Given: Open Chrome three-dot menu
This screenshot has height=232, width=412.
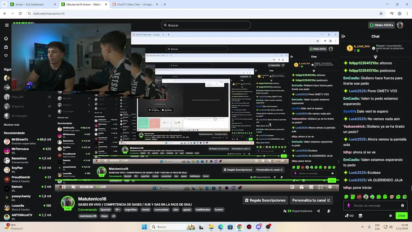Looking at the screenshot, I should tap(407, 14).
